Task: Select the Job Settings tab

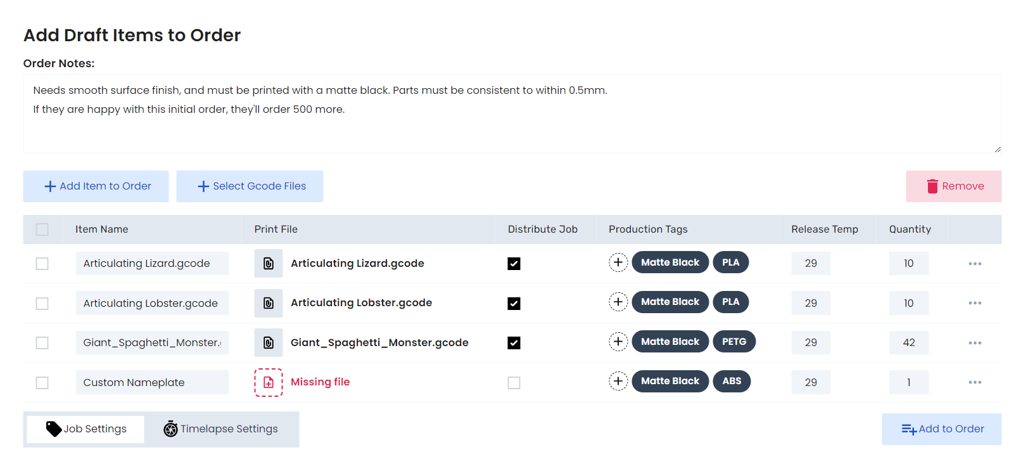Action: coord(86,429)
